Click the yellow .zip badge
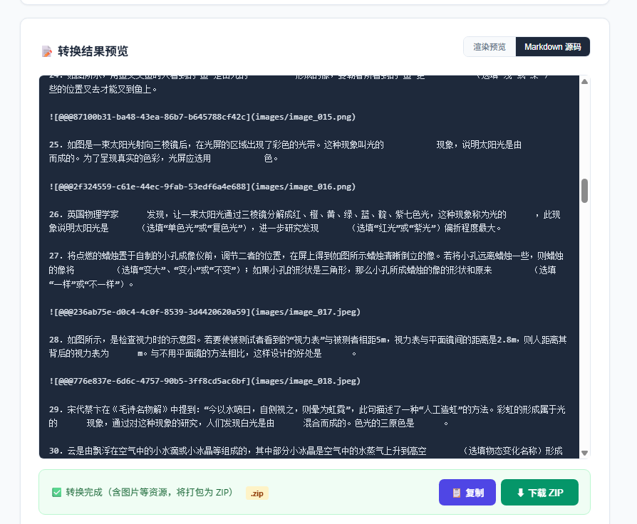This screenshot has width=637, height=524. tap(257, 493)
